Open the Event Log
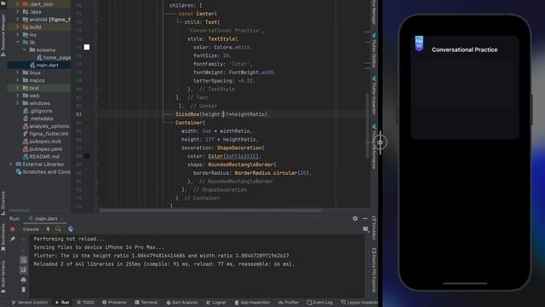The height and width of the screenshot is (307, 545). pyautogui.click(x=319, y=303)
